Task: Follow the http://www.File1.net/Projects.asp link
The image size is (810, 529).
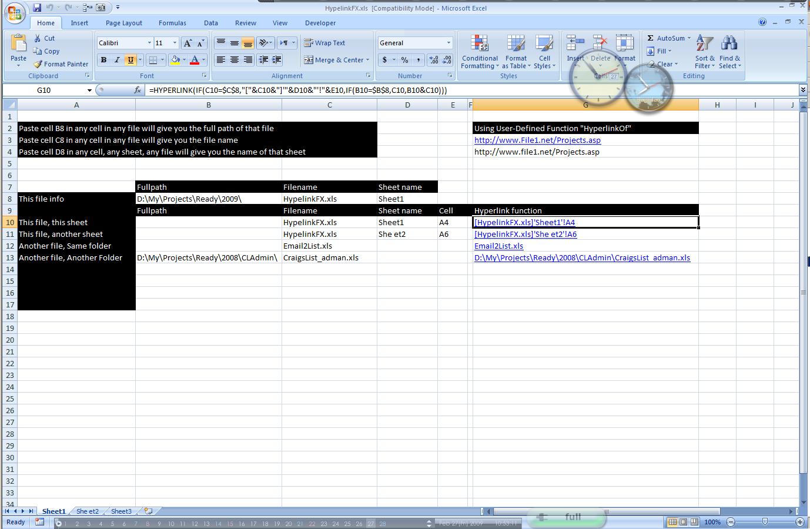Action: click(537, 140)
